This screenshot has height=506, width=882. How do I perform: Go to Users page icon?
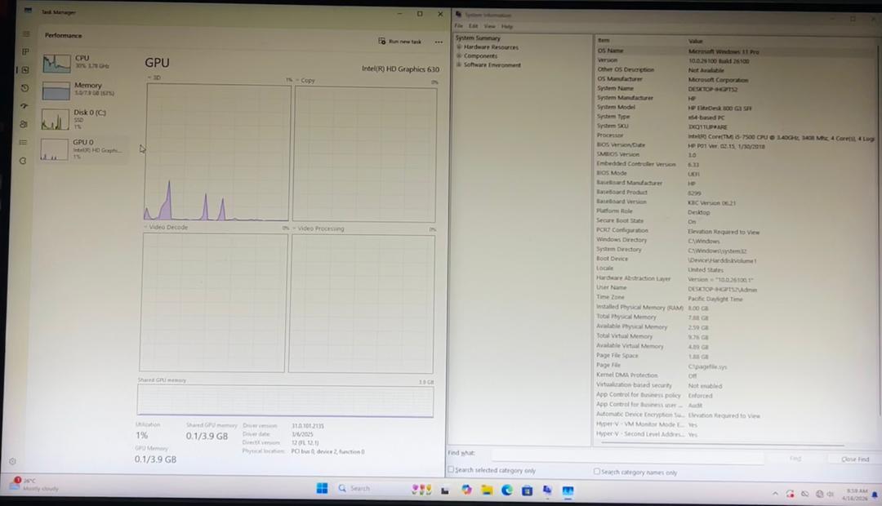point(24,124)
